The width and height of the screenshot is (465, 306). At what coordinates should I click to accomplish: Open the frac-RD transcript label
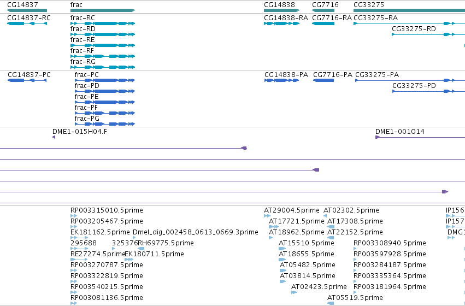pyautogui.click(x=83, y=29)
